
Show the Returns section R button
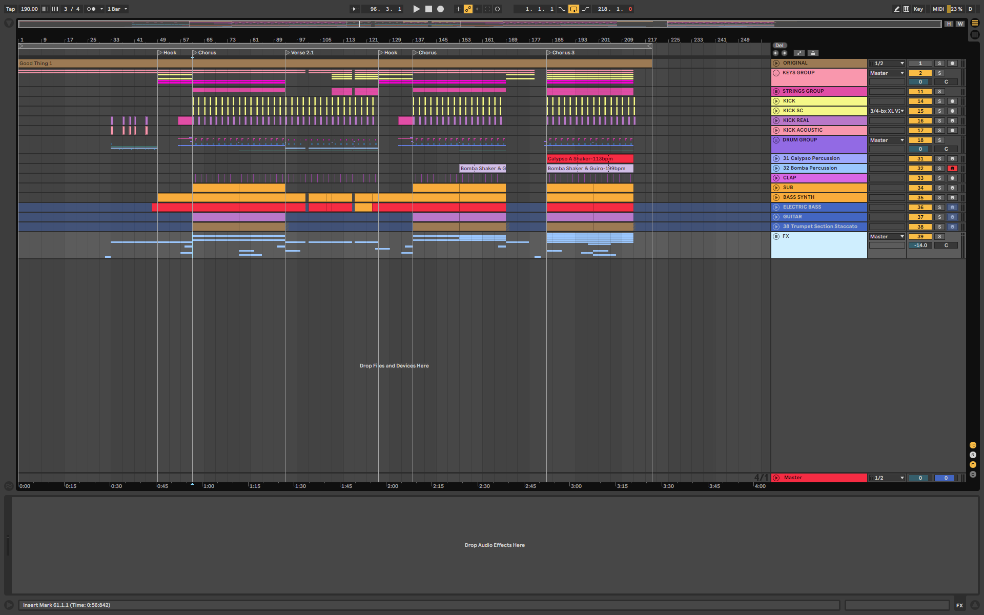(973, 455)
